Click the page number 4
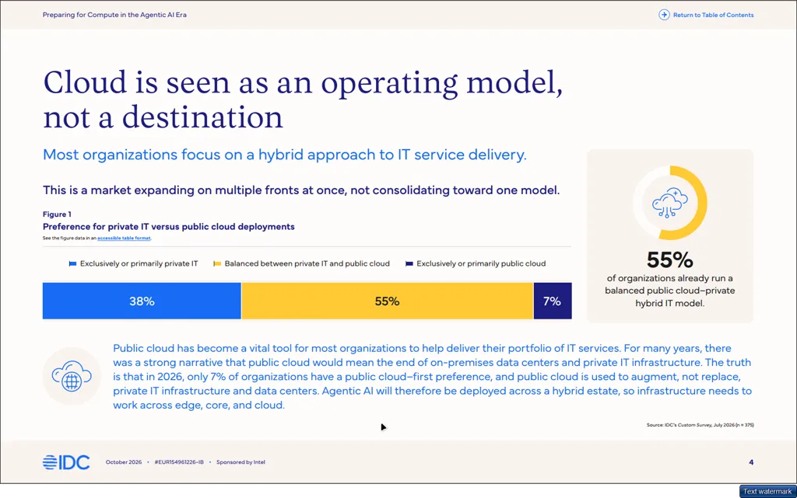The width and height of the screenshot is (797, 498). pyautogui.click(x=751, y=462)
